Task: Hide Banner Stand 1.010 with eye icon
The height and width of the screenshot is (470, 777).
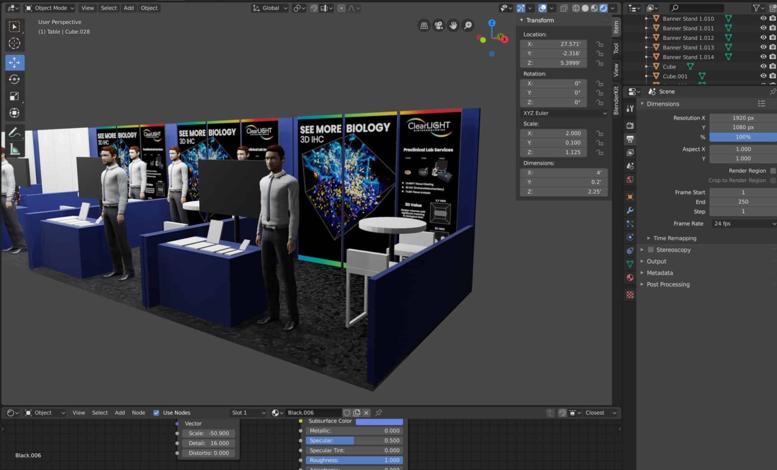Action: tap(763, 19)
